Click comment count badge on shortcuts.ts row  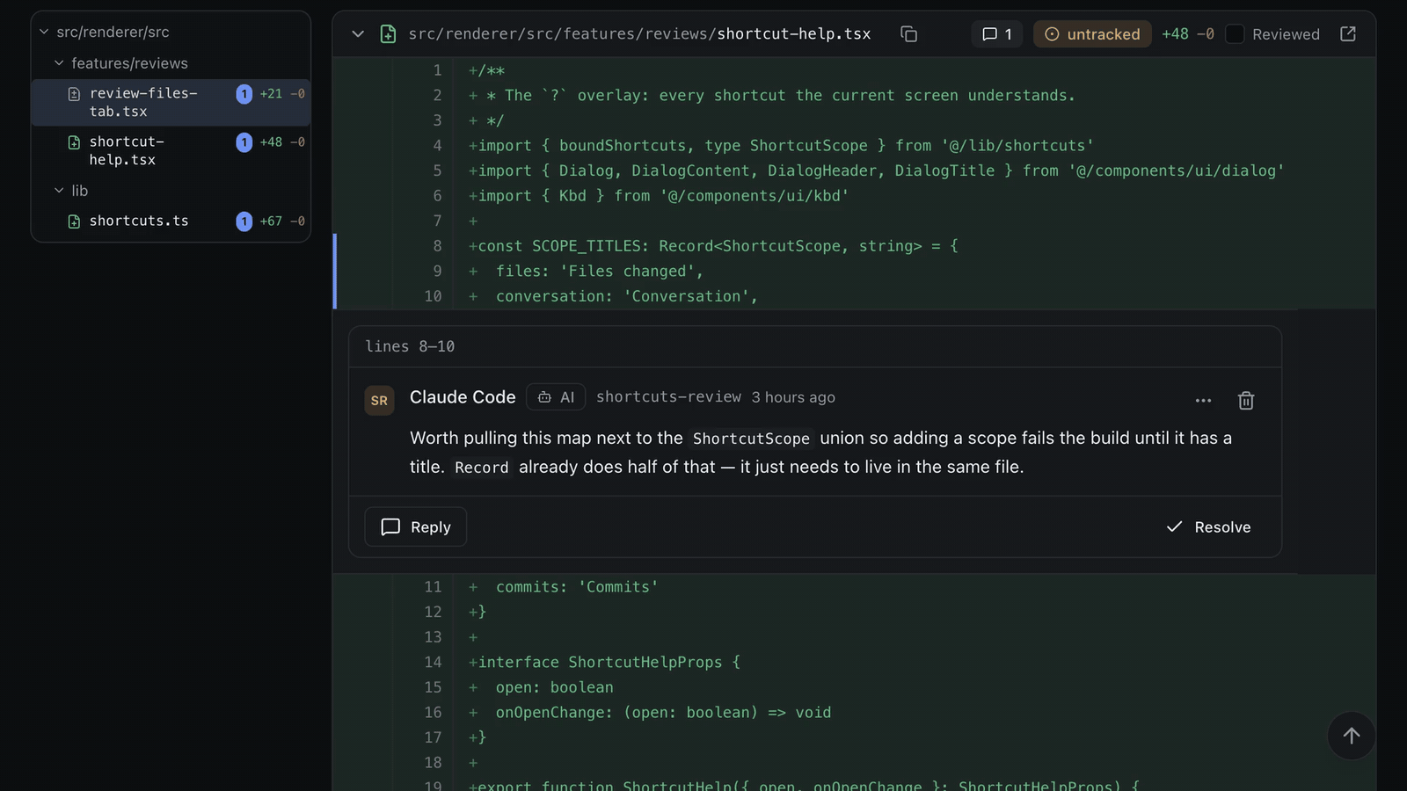tap(244, 221)
